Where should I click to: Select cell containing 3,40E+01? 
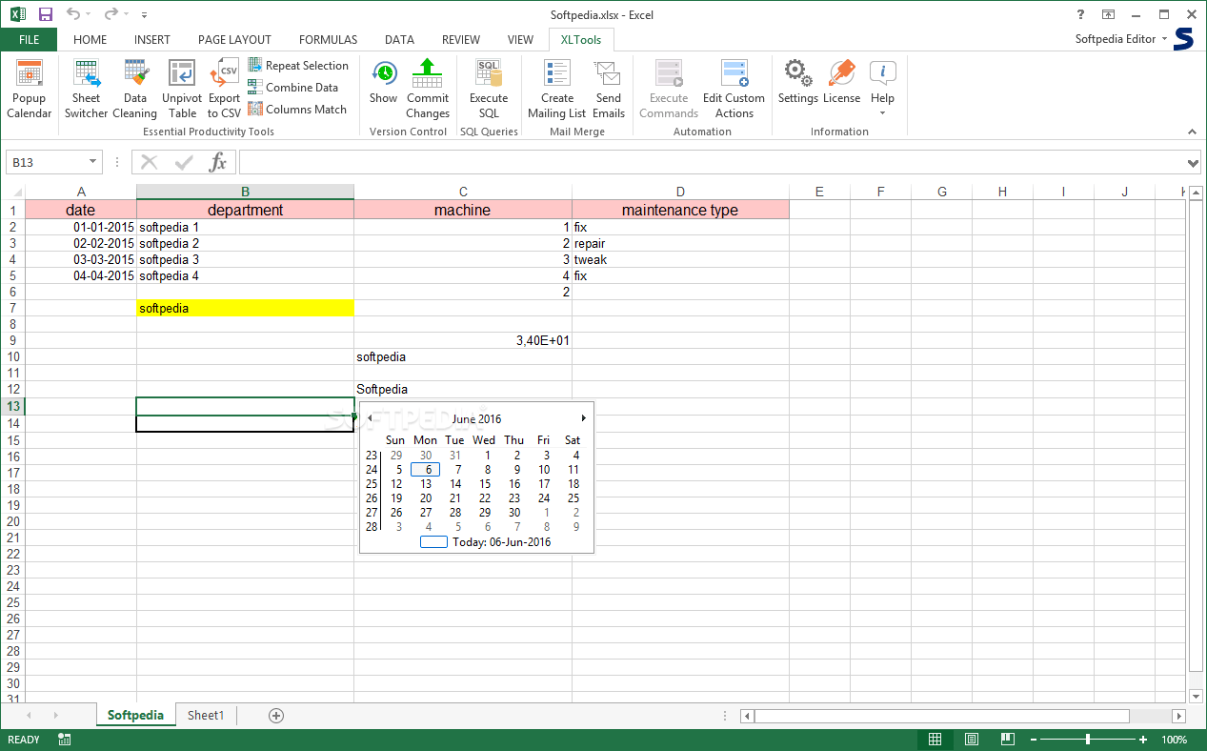click(463, 340)
